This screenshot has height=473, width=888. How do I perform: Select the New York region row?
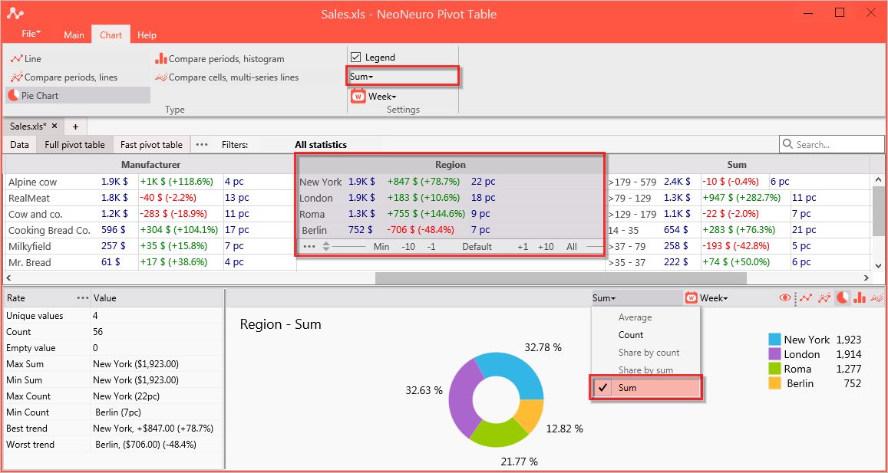[451, 182]
